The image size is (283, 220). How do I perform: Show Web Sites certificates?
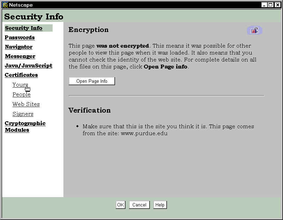26,104
